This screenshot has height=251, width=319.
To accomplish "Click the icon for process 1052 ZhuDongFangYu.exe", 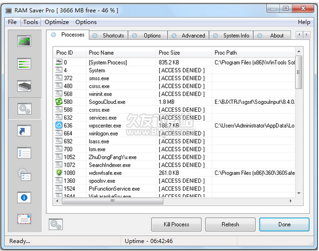I will 59,157.
